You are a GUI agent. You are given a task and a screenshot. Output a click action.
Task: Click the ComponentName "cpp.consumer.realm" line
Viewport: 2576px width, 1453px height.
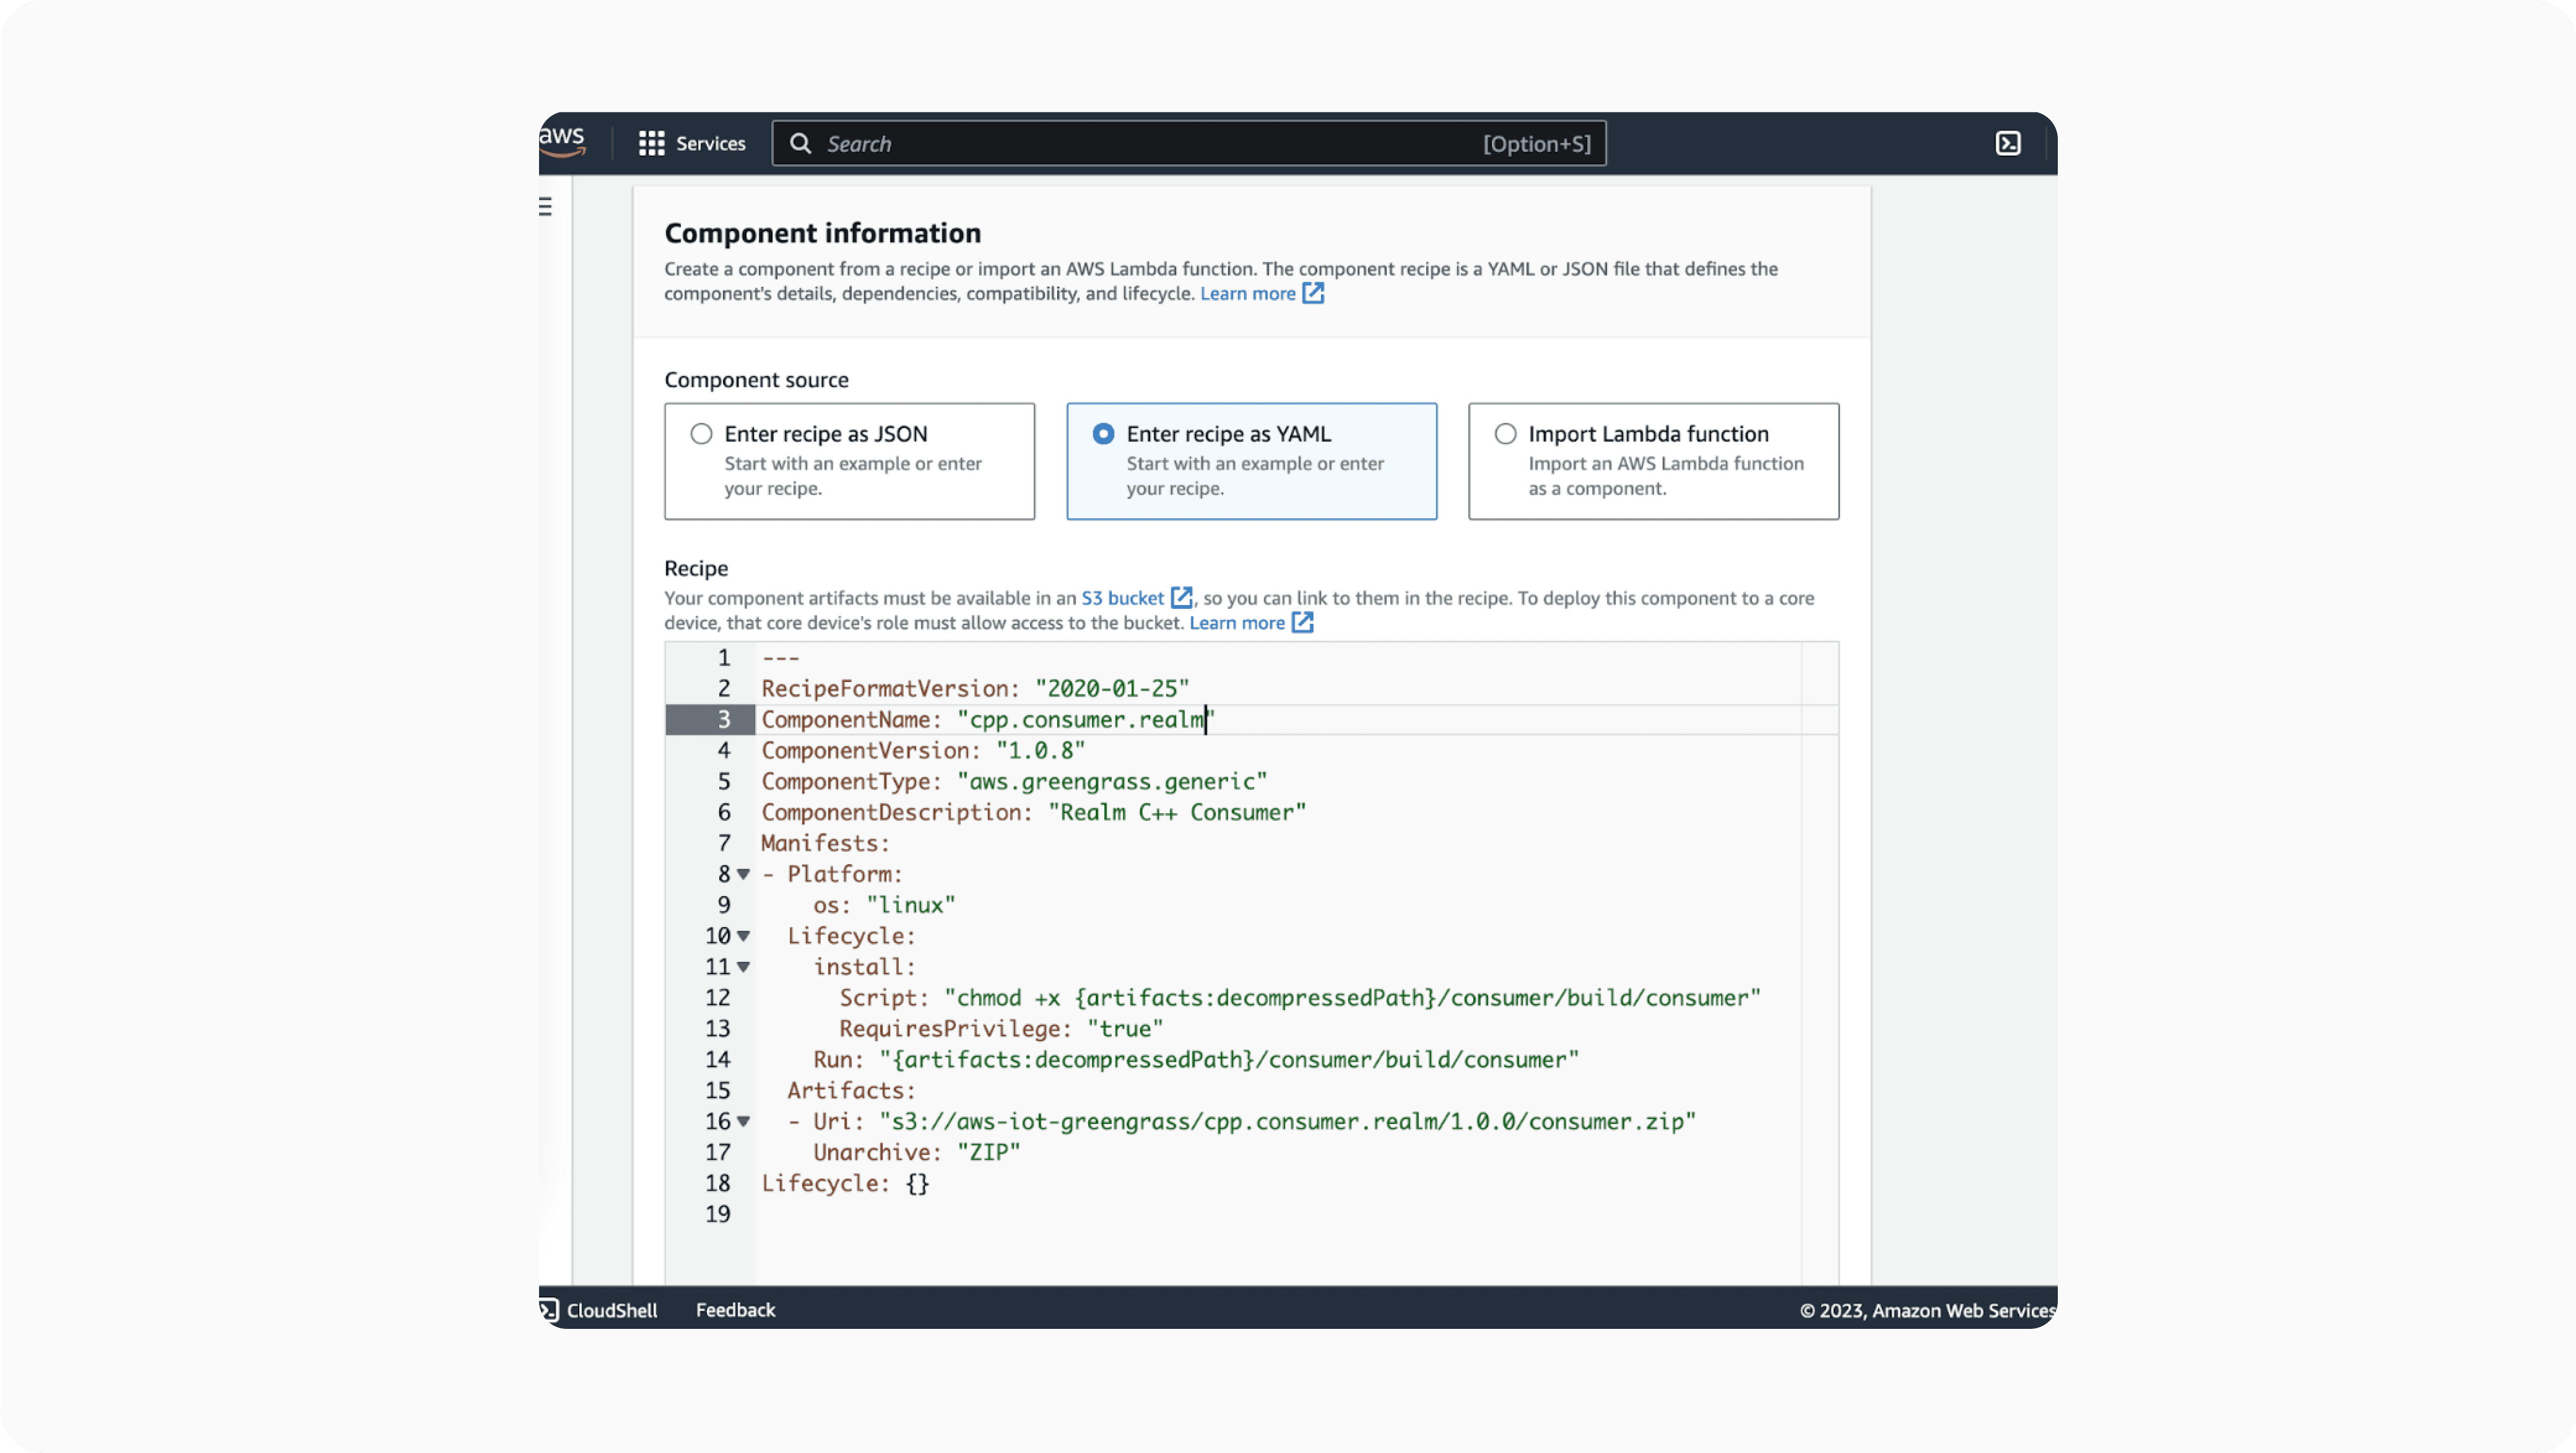tap(988, 720)
